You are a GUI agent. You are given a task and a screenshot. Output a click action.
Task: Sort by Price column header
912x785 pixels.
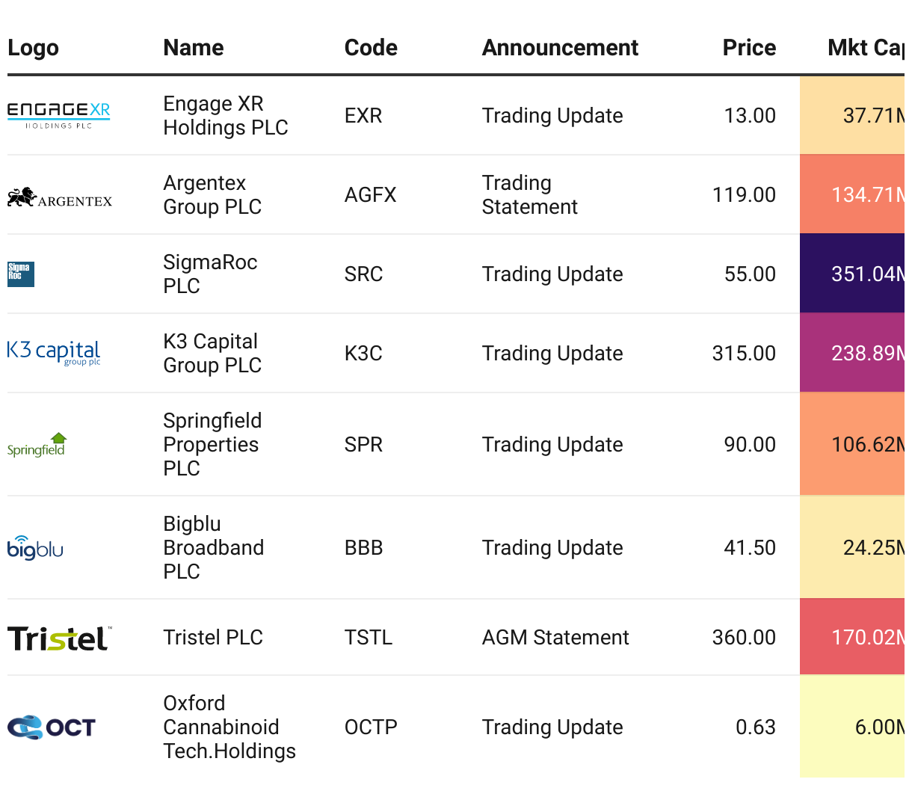coord(749,48)
